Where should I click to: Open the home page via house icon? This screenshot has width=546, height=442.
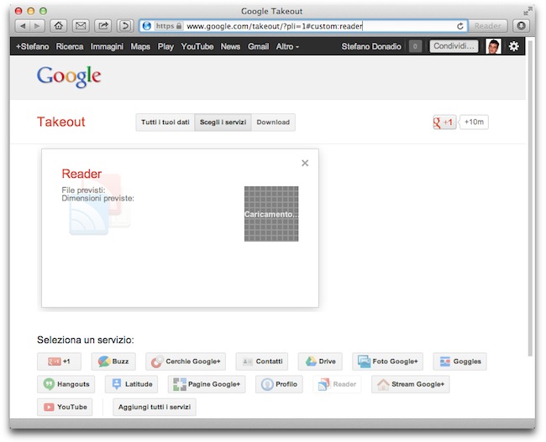click(59, 26)
